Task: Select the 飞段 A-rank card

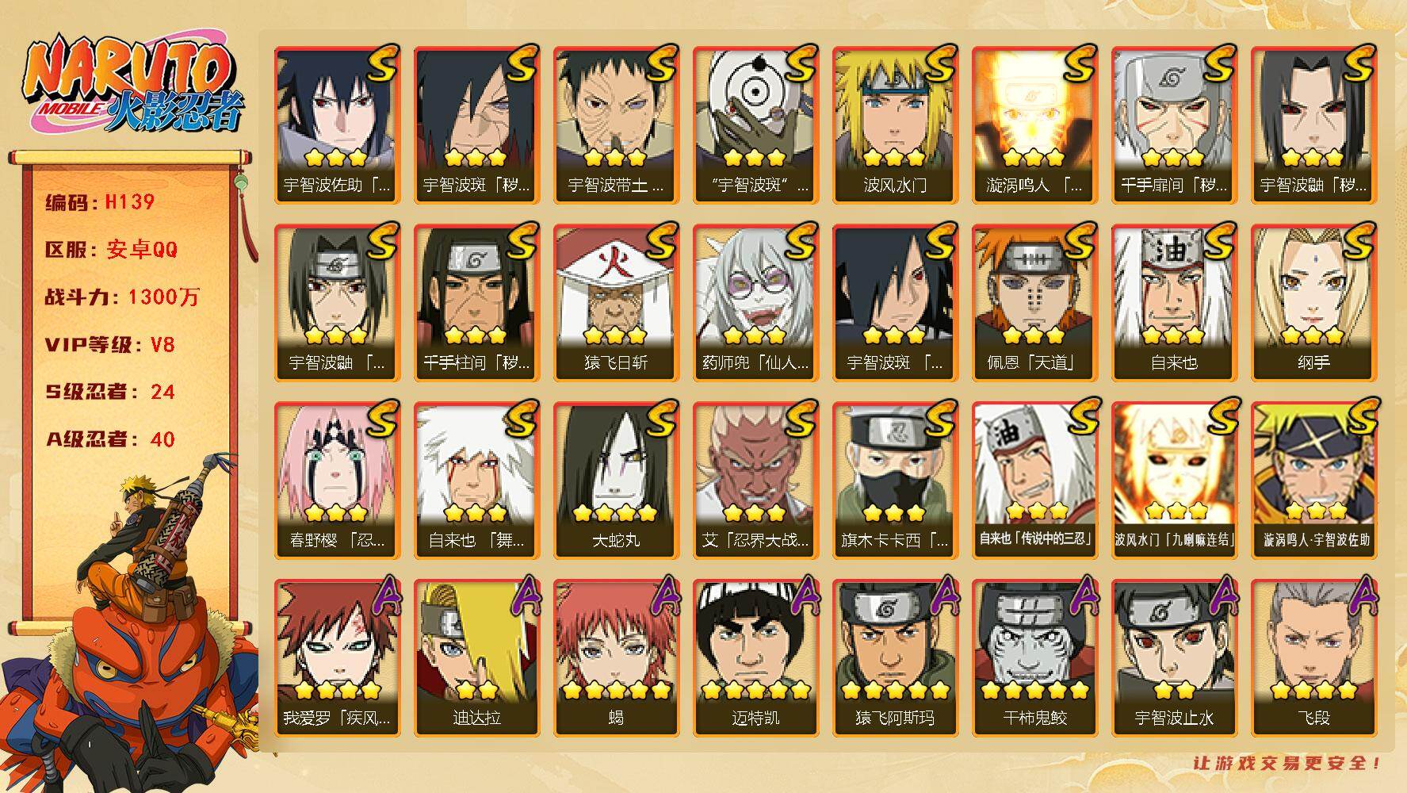Action: (x=1313, y=658)
